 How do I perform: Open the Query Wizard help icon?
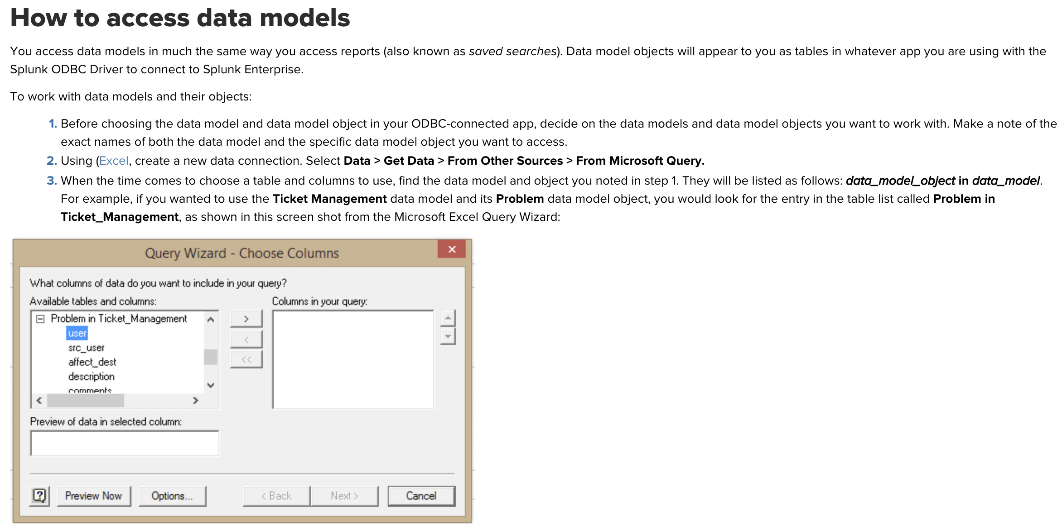click(x=39, y=496)
